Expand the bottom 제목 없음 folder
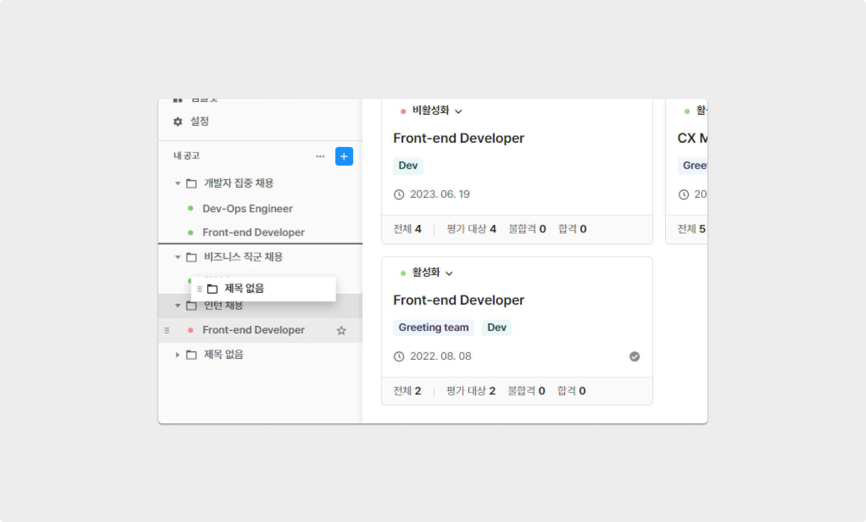 (x=178, y=355)
